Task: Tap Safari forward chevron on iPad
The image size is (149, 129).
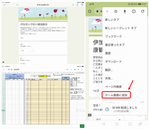Action: [x=13, y=5]
